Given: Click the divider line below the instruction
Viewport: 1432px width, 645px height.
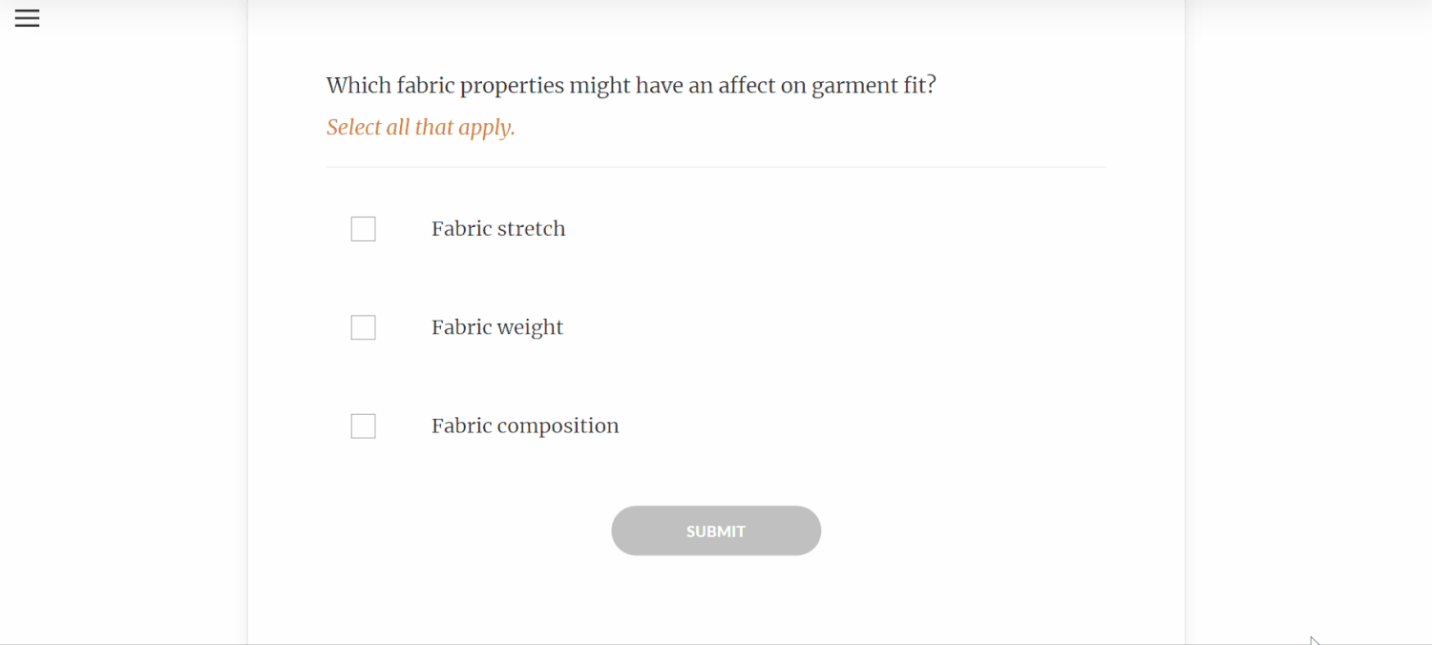Looking at the screenshot, I should coord(716,167).
